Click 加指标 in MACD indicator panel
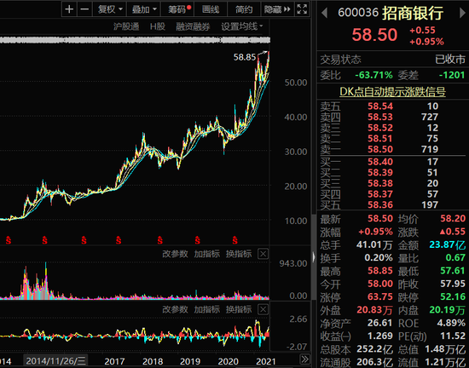 click(x=207, y=309)
